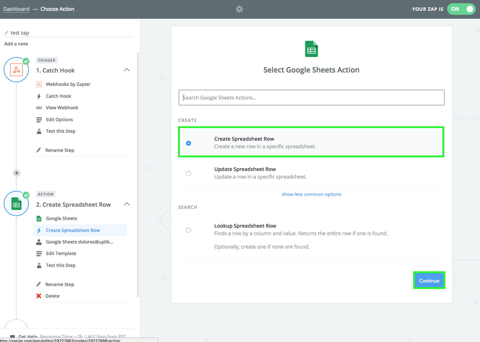The height and width of the screenshot is (342, 480).
Task: Go back to the Dashboard link
Action: [x=16, y=9]
